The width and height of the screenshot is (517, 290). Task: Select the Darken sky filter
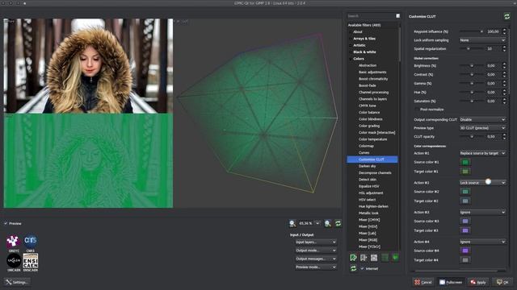coord(367,167)
